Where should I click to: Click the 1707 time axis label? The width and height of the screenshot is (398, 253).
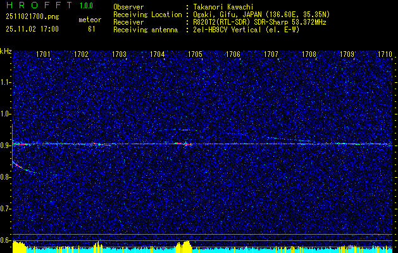[x=271, y=54]
